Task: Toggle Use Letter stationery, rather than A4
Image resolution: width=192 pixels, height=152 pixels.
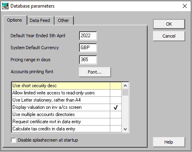Action: click(x=116, y=100)
